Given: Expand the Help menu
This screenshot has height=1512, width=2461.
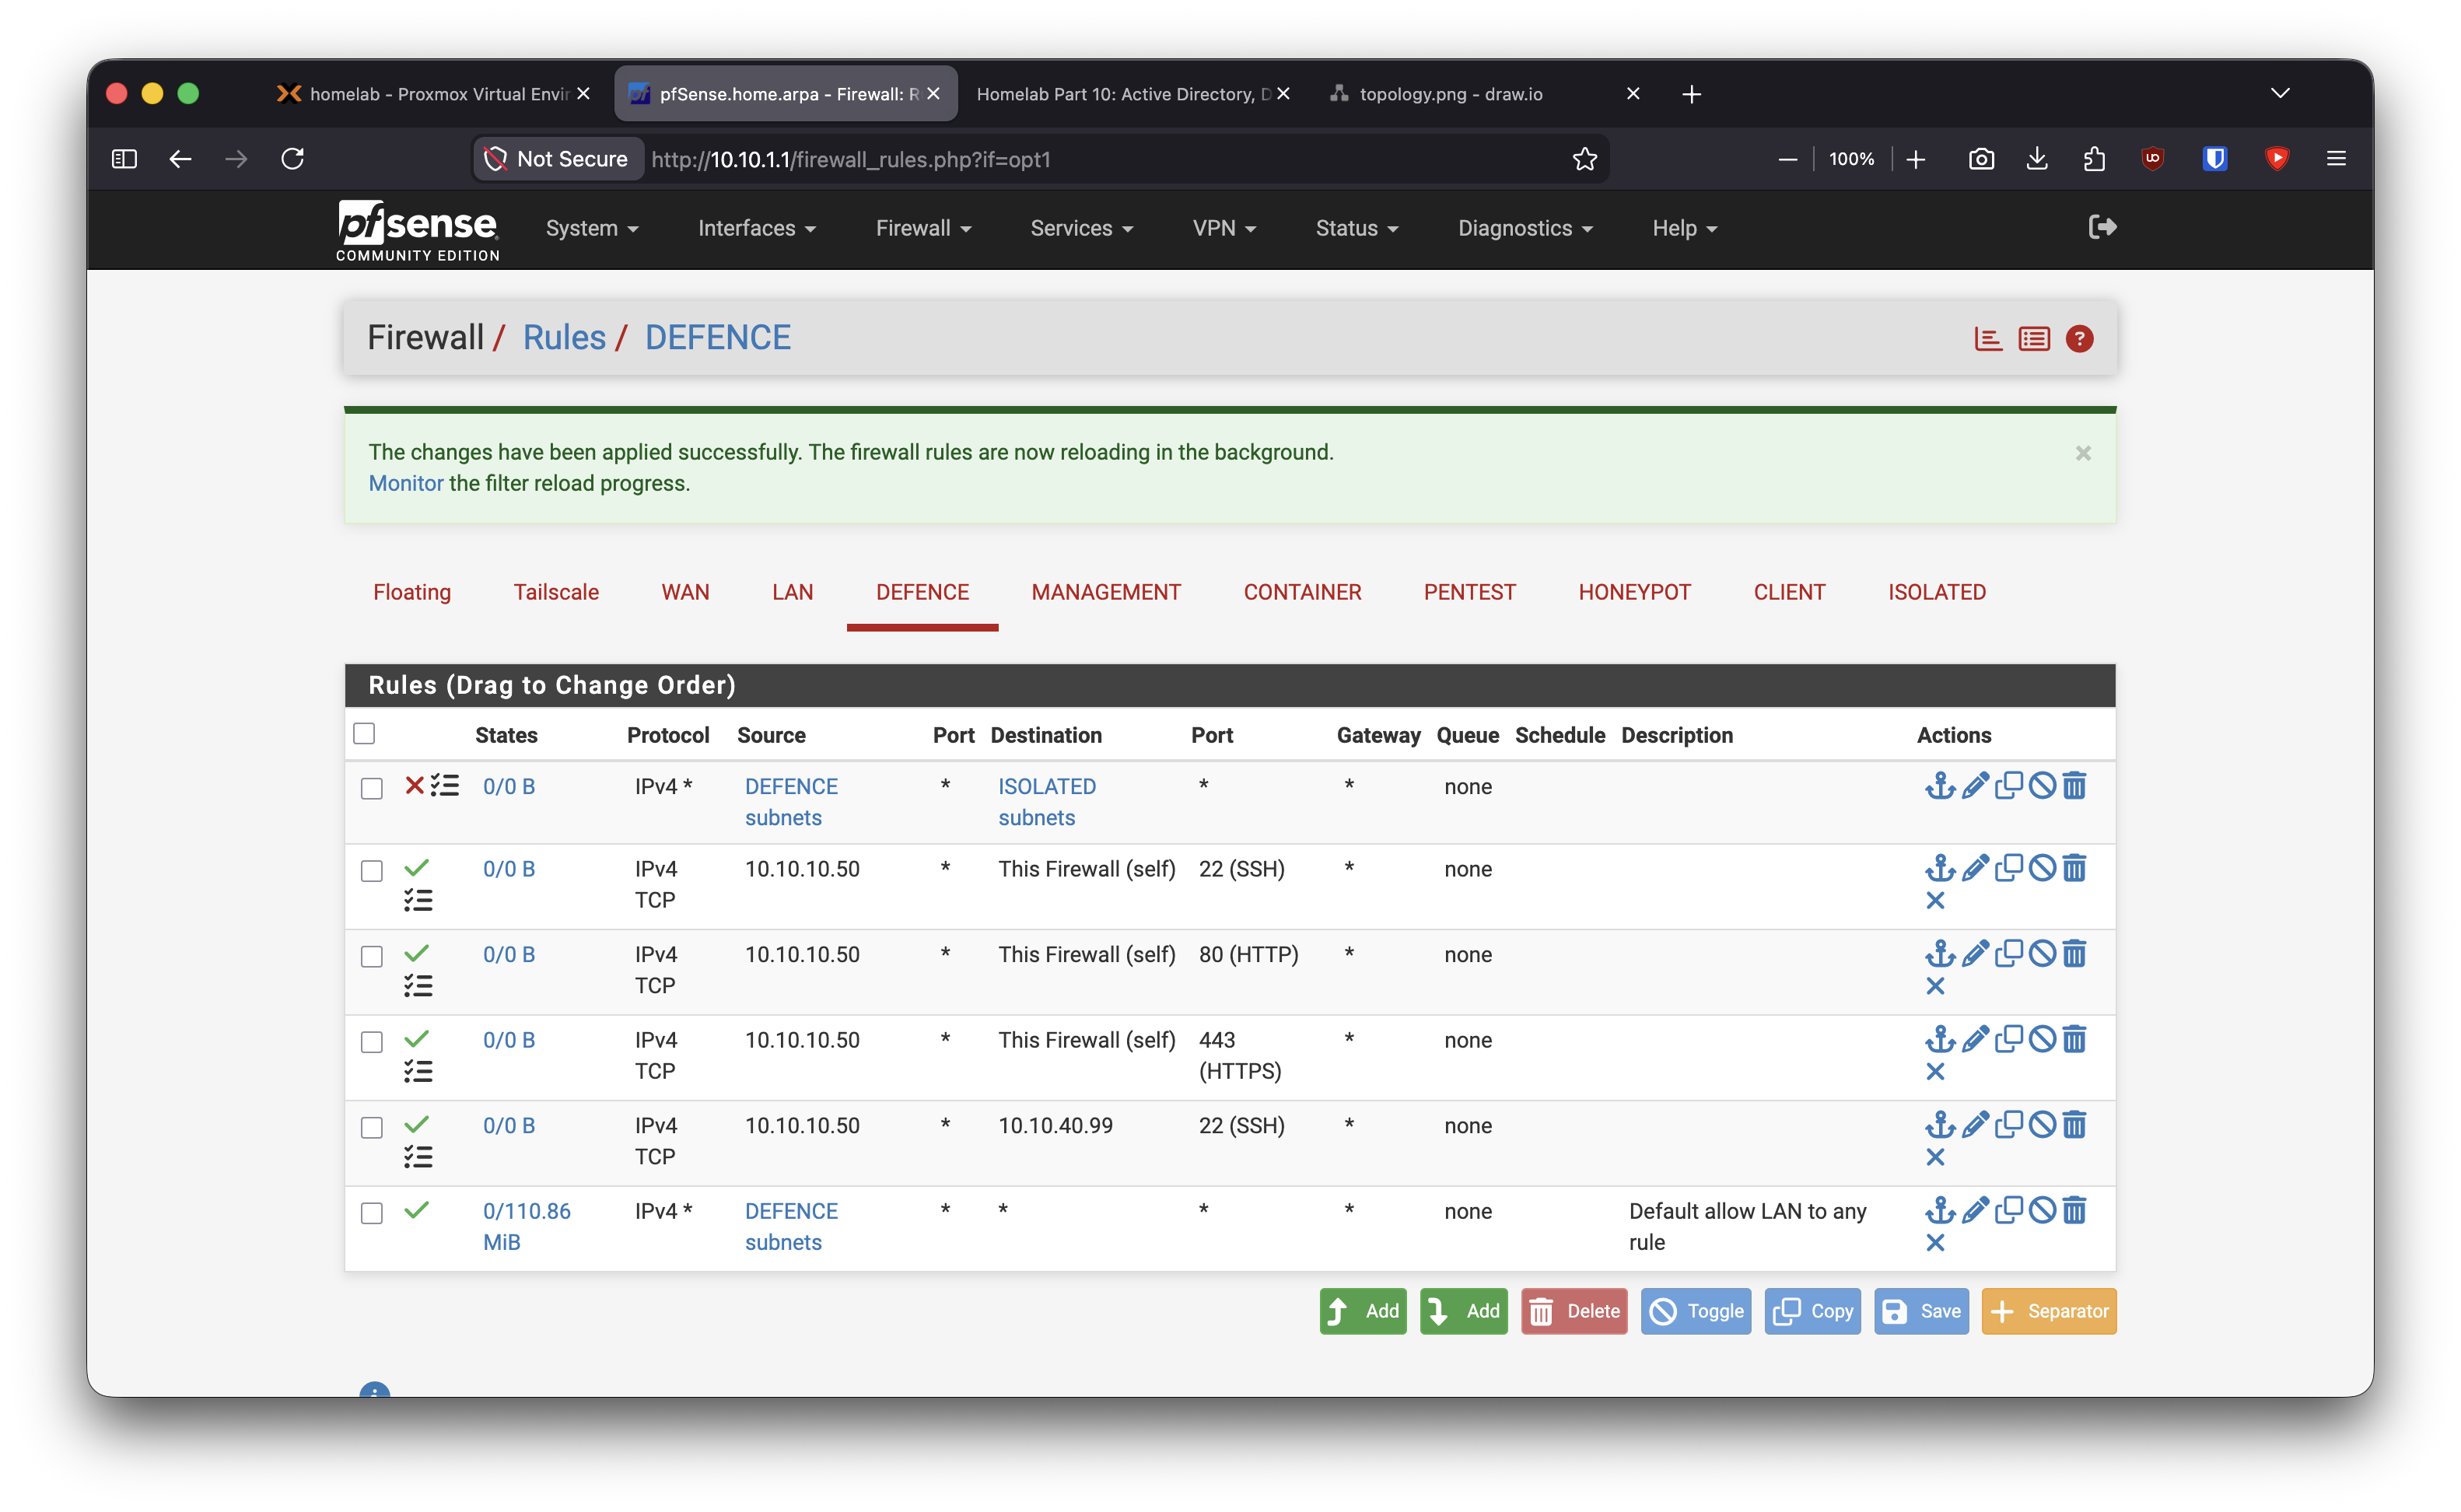Looking at the screenshot, I should pos(1684,228).
